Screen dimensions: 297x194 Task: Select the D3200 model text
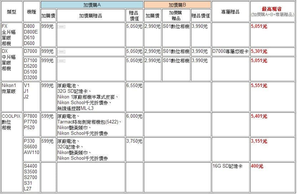point(30,78)
